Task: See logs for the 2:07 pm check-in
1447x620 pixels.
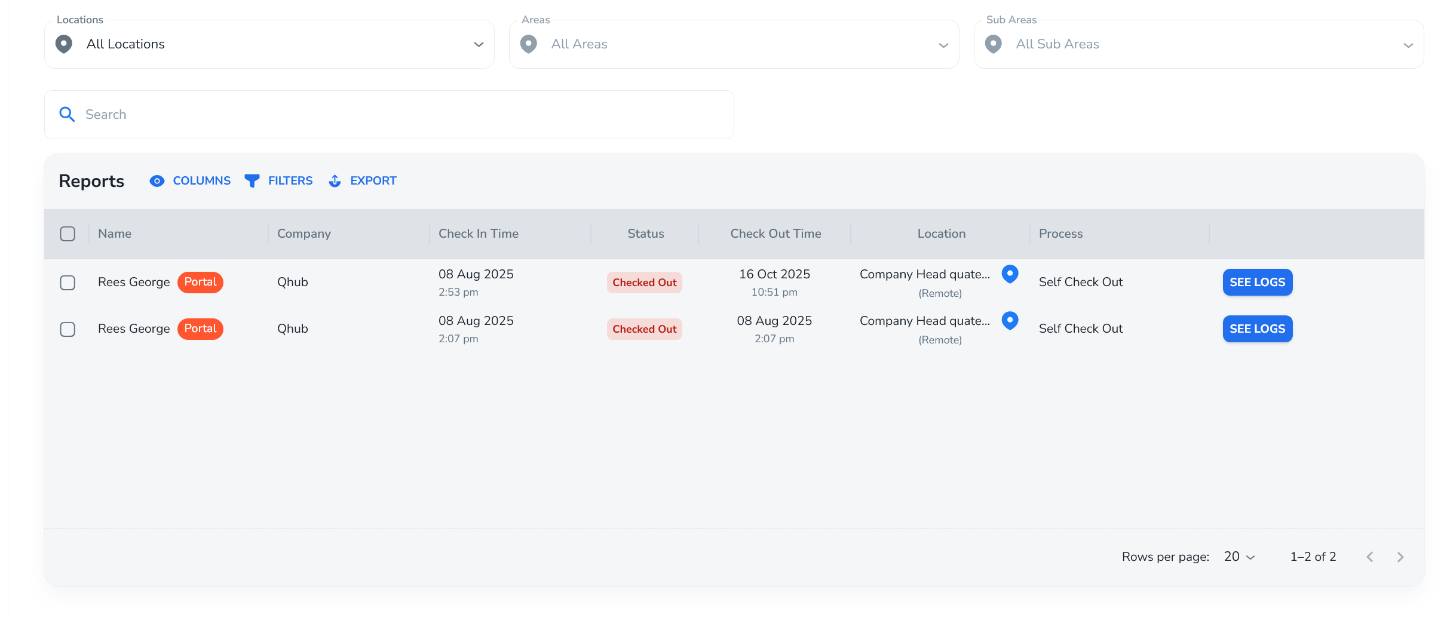Action: pyautogui.click(x=1258, y=329)
